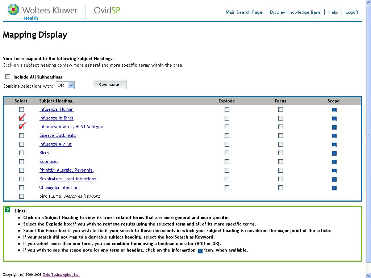371x278 pixels.
Task: Open scope note for Influenza, Human
Action: (334, 110)
